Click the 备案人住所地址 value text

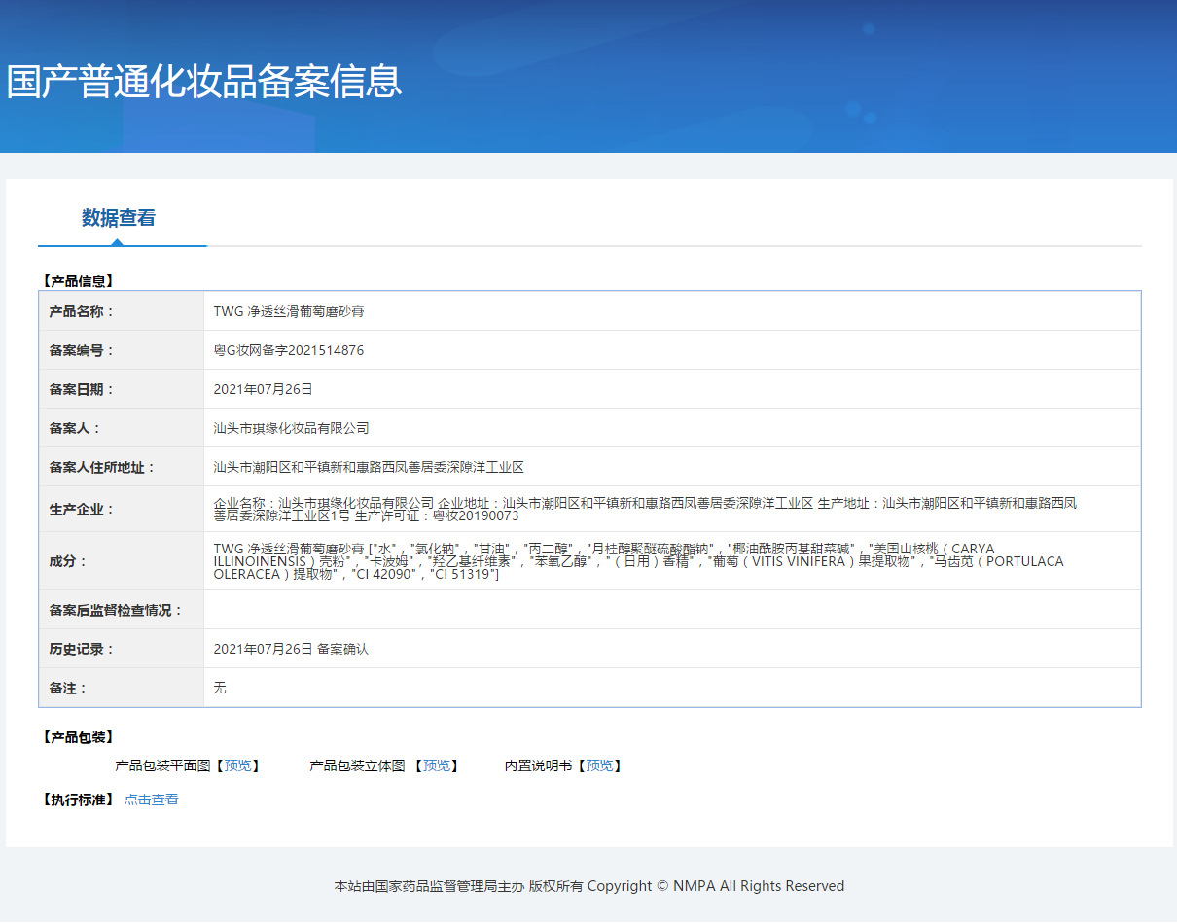[x=369, y=467]
